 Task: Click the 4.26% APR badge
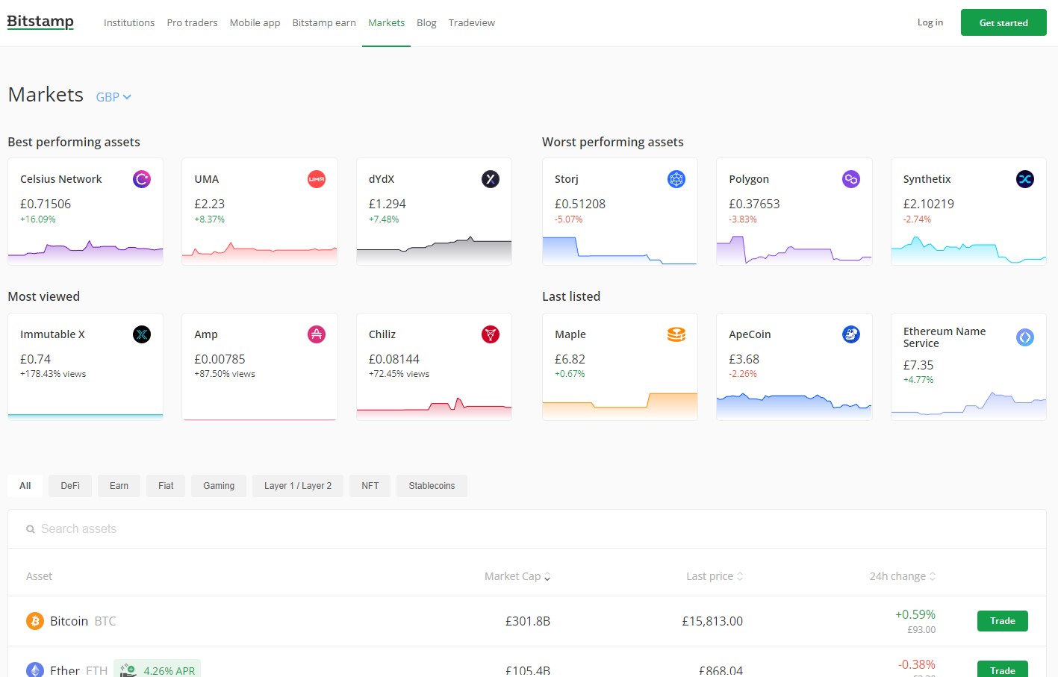pos(158,670)
